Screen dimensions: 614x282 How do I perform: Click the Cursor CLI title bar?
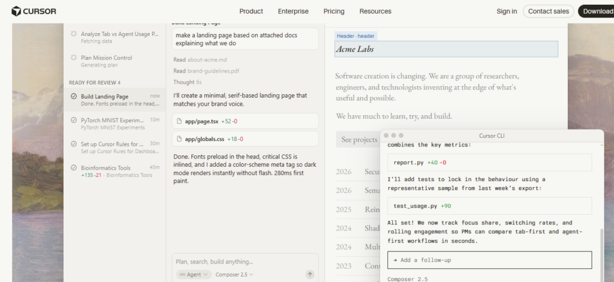coord(492,136)
